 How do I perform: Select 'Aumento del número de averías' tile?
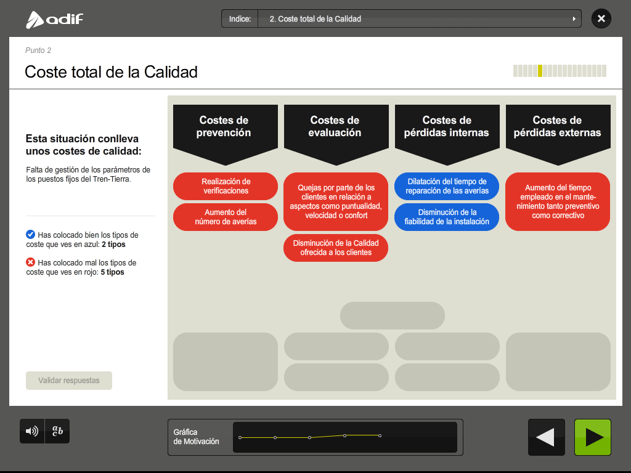pyautogui.click(x=226, y=217)
